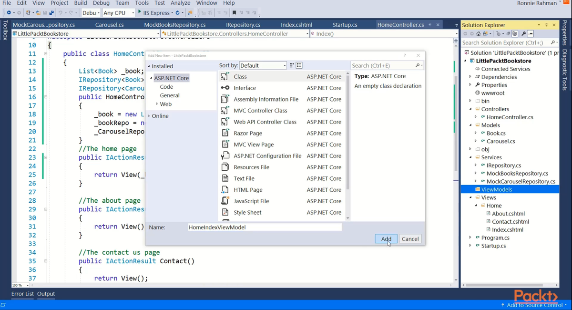The image size is (572, 310).
Task: Select the HTML Page template
Action: [x=282, y=190]
